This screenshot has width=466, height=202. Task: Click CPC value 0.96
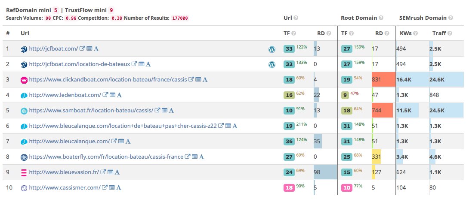click(x=71, y=18)
